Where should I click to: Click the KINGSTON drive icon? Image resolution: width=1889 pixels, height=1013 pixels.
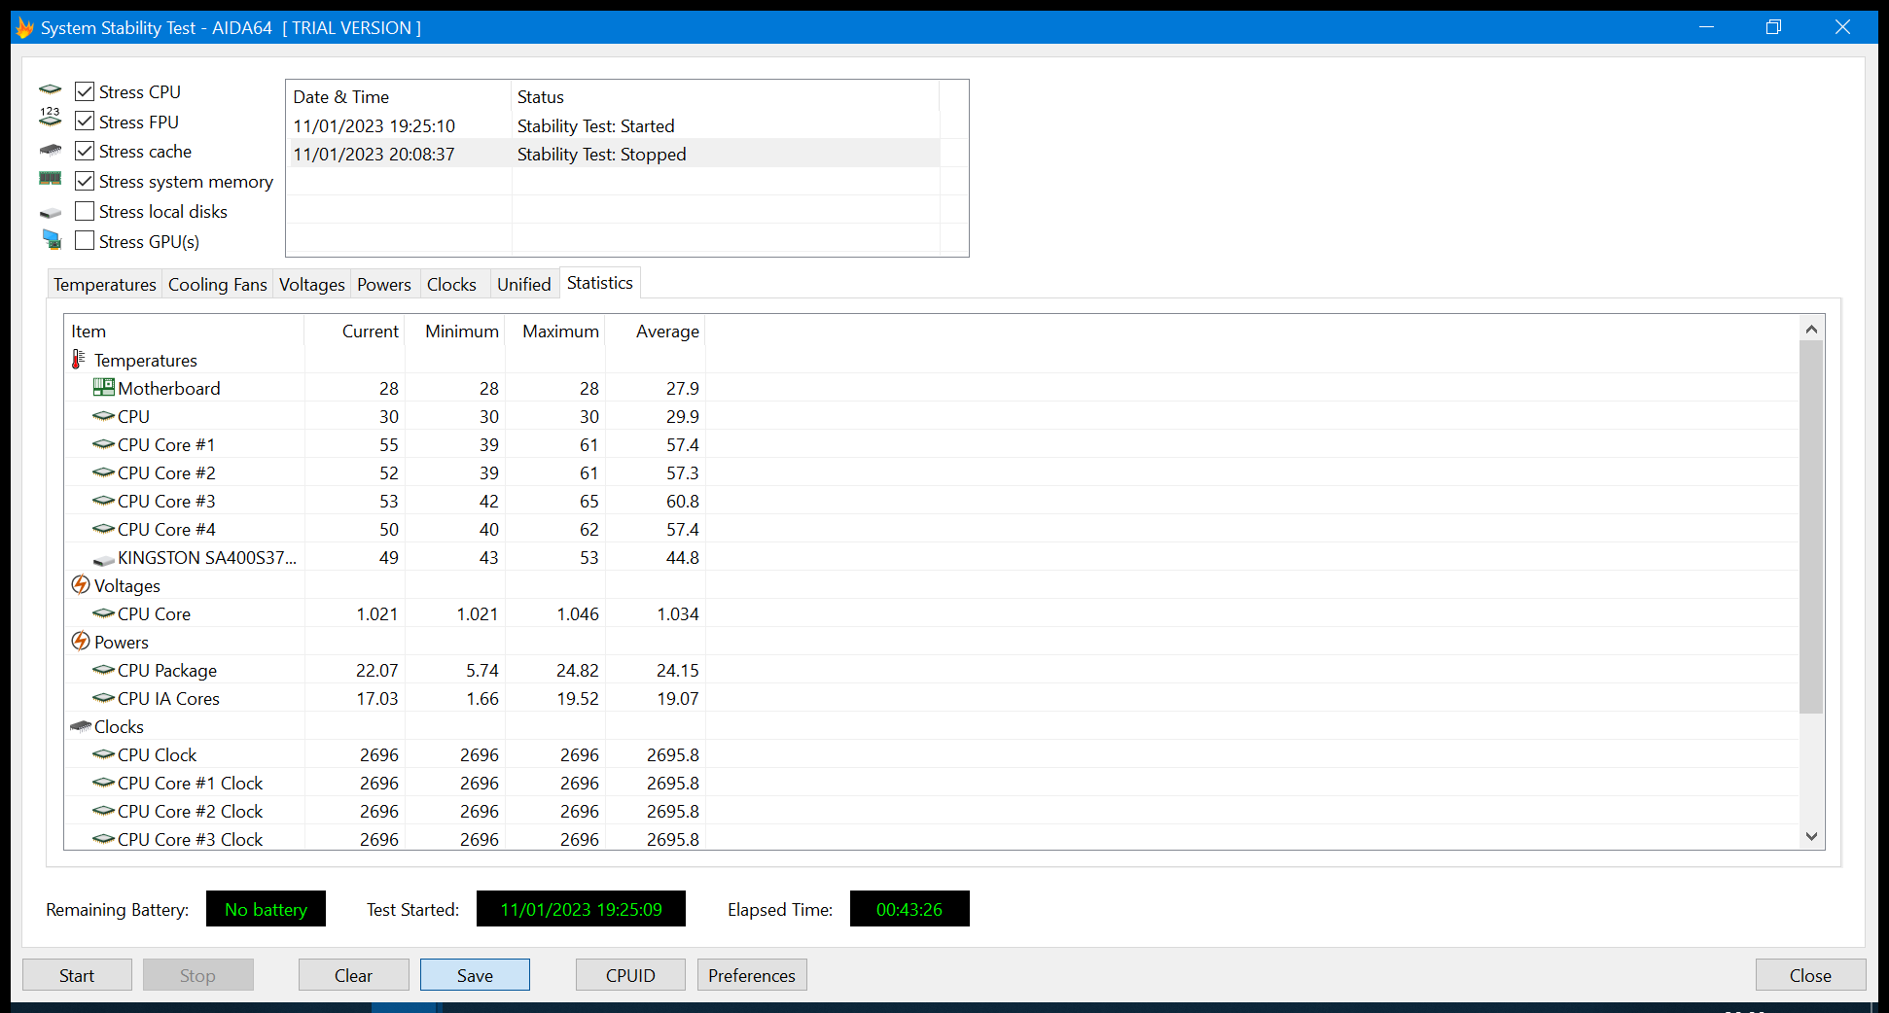click(103, 559)
